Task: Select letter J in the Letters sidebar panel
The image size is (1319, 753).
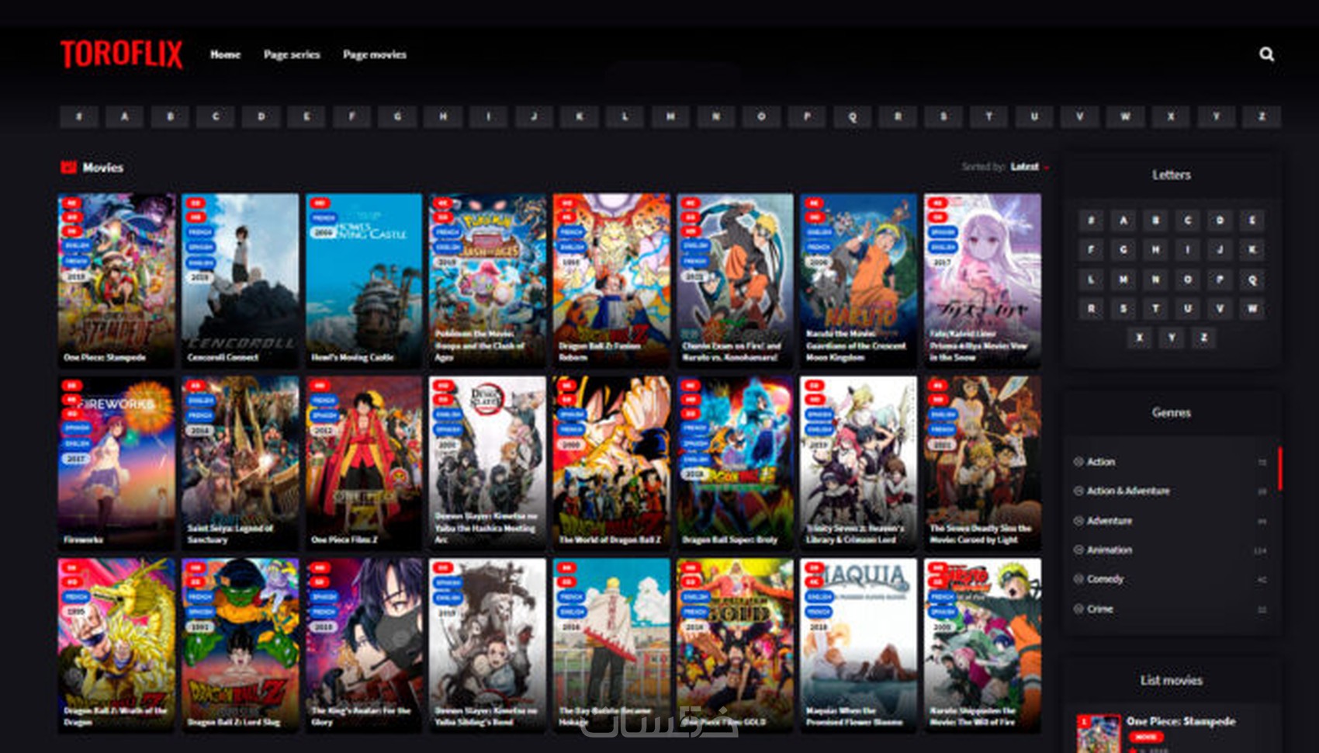Action: click(x=1220, y=250)
